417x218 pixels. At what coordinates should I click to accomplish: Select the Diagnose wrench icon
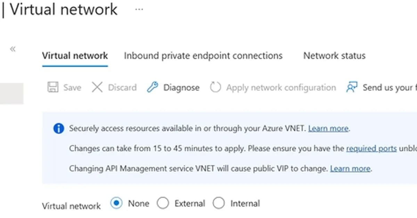[152, 87]
